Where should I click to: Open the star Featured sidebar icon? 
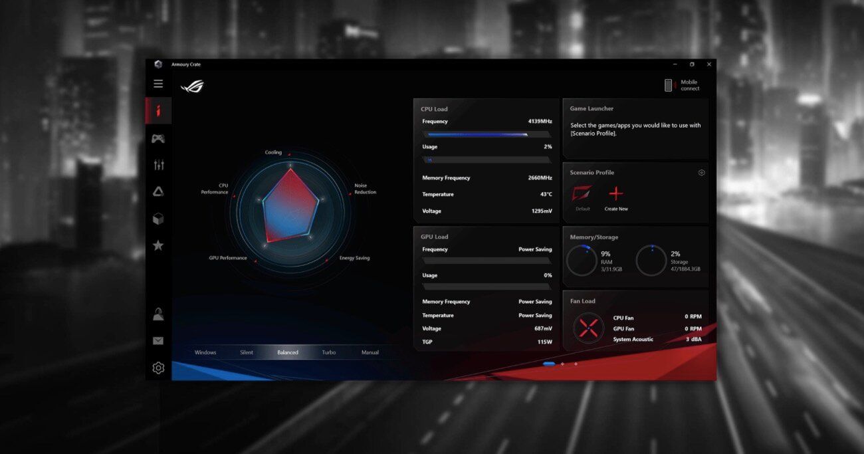158,245
